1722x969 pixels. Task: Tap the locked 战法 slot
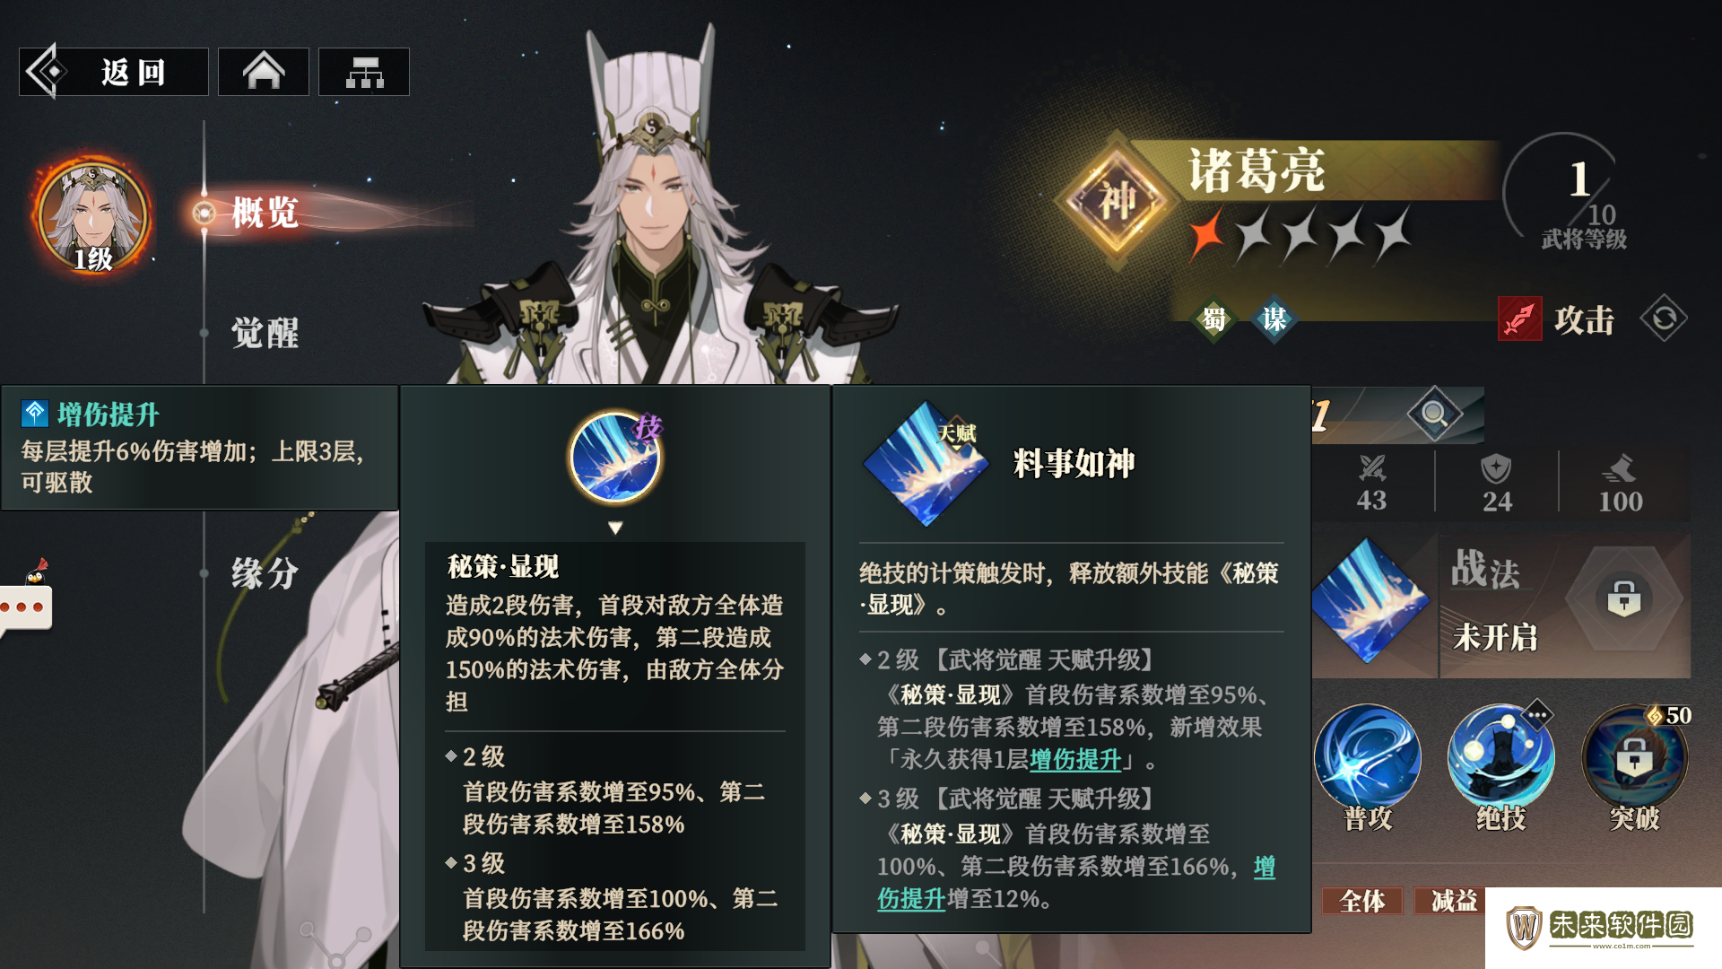pos(1565,607)
